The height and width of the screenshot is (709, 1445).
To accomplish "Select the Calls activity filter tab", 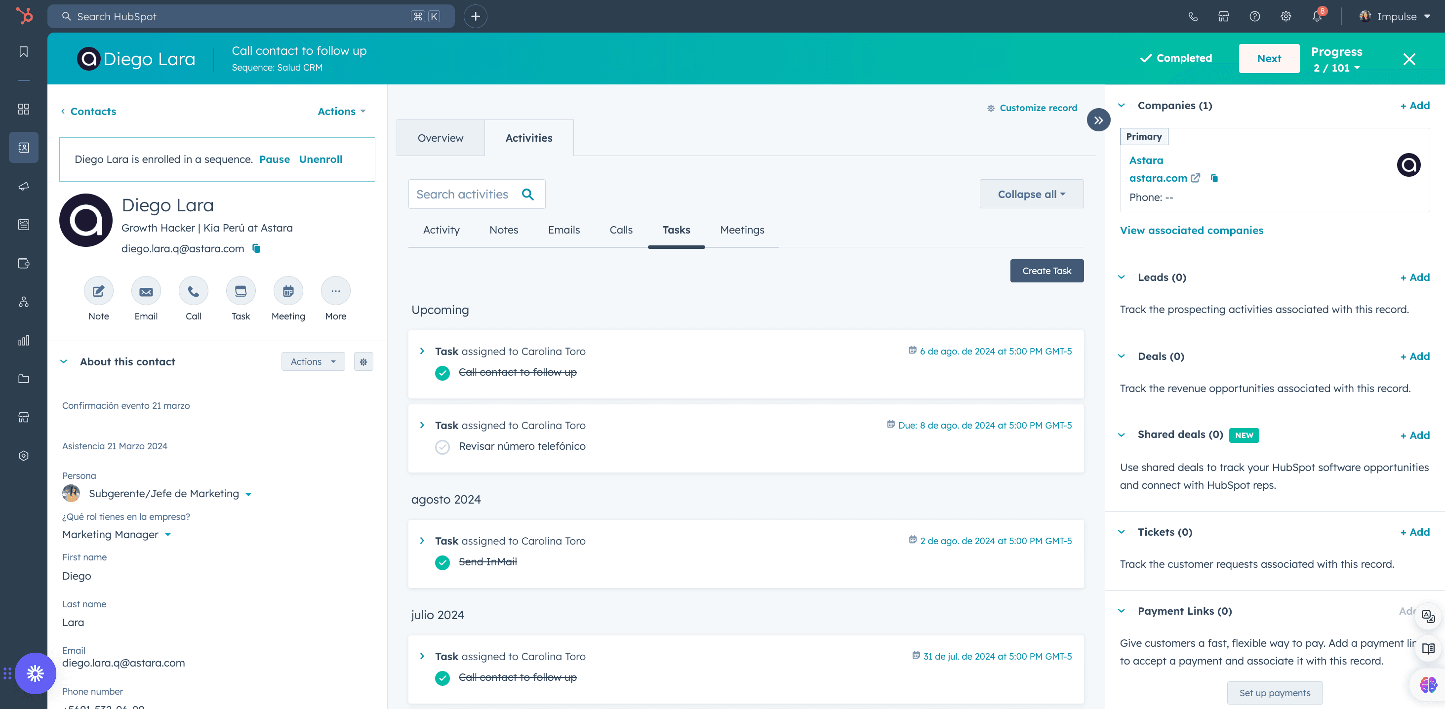I will click(620, 230).
